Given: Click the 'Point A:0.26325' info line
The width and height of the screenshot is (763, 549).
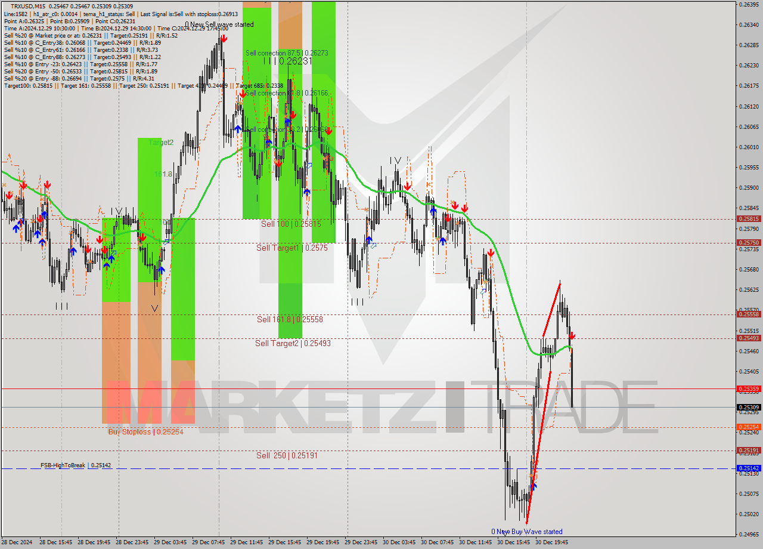Looking at the screenshot, I should [x=70, y=21].
